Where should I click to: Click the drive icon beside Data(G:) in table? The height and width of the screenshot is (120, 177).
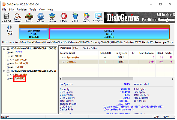tap(64, 62)
